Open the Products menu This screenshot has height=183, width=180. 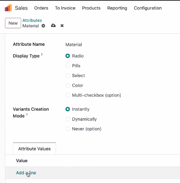[91, 8]
